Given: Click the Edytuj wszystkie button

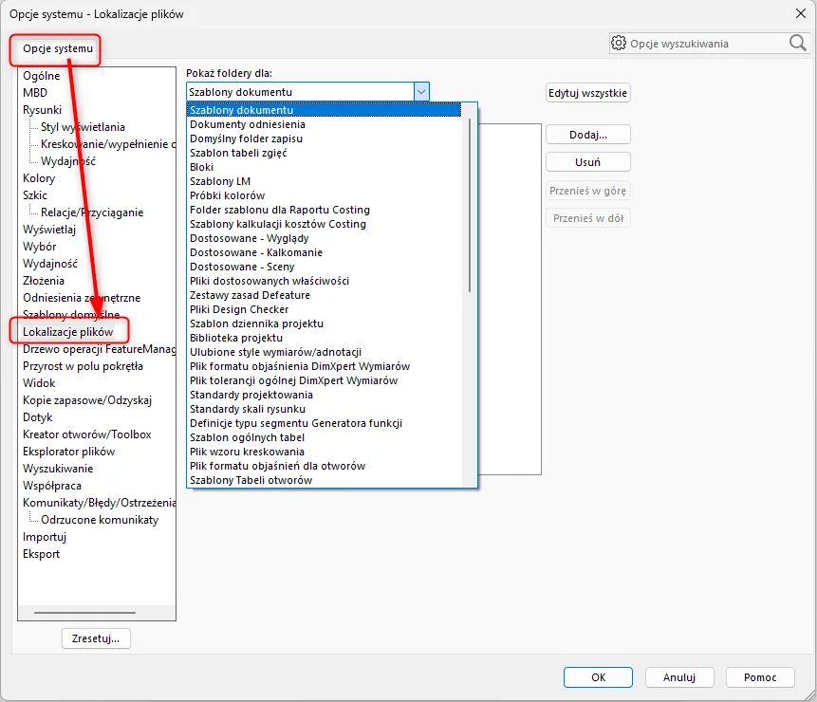Looking at the screenshot, I should (x=587, y=93).
